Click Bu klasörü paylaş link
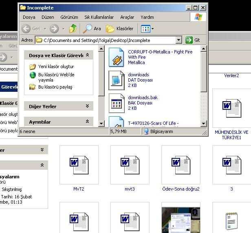The image size is (251, 233). pyautogui.click(x=55, y=87)
